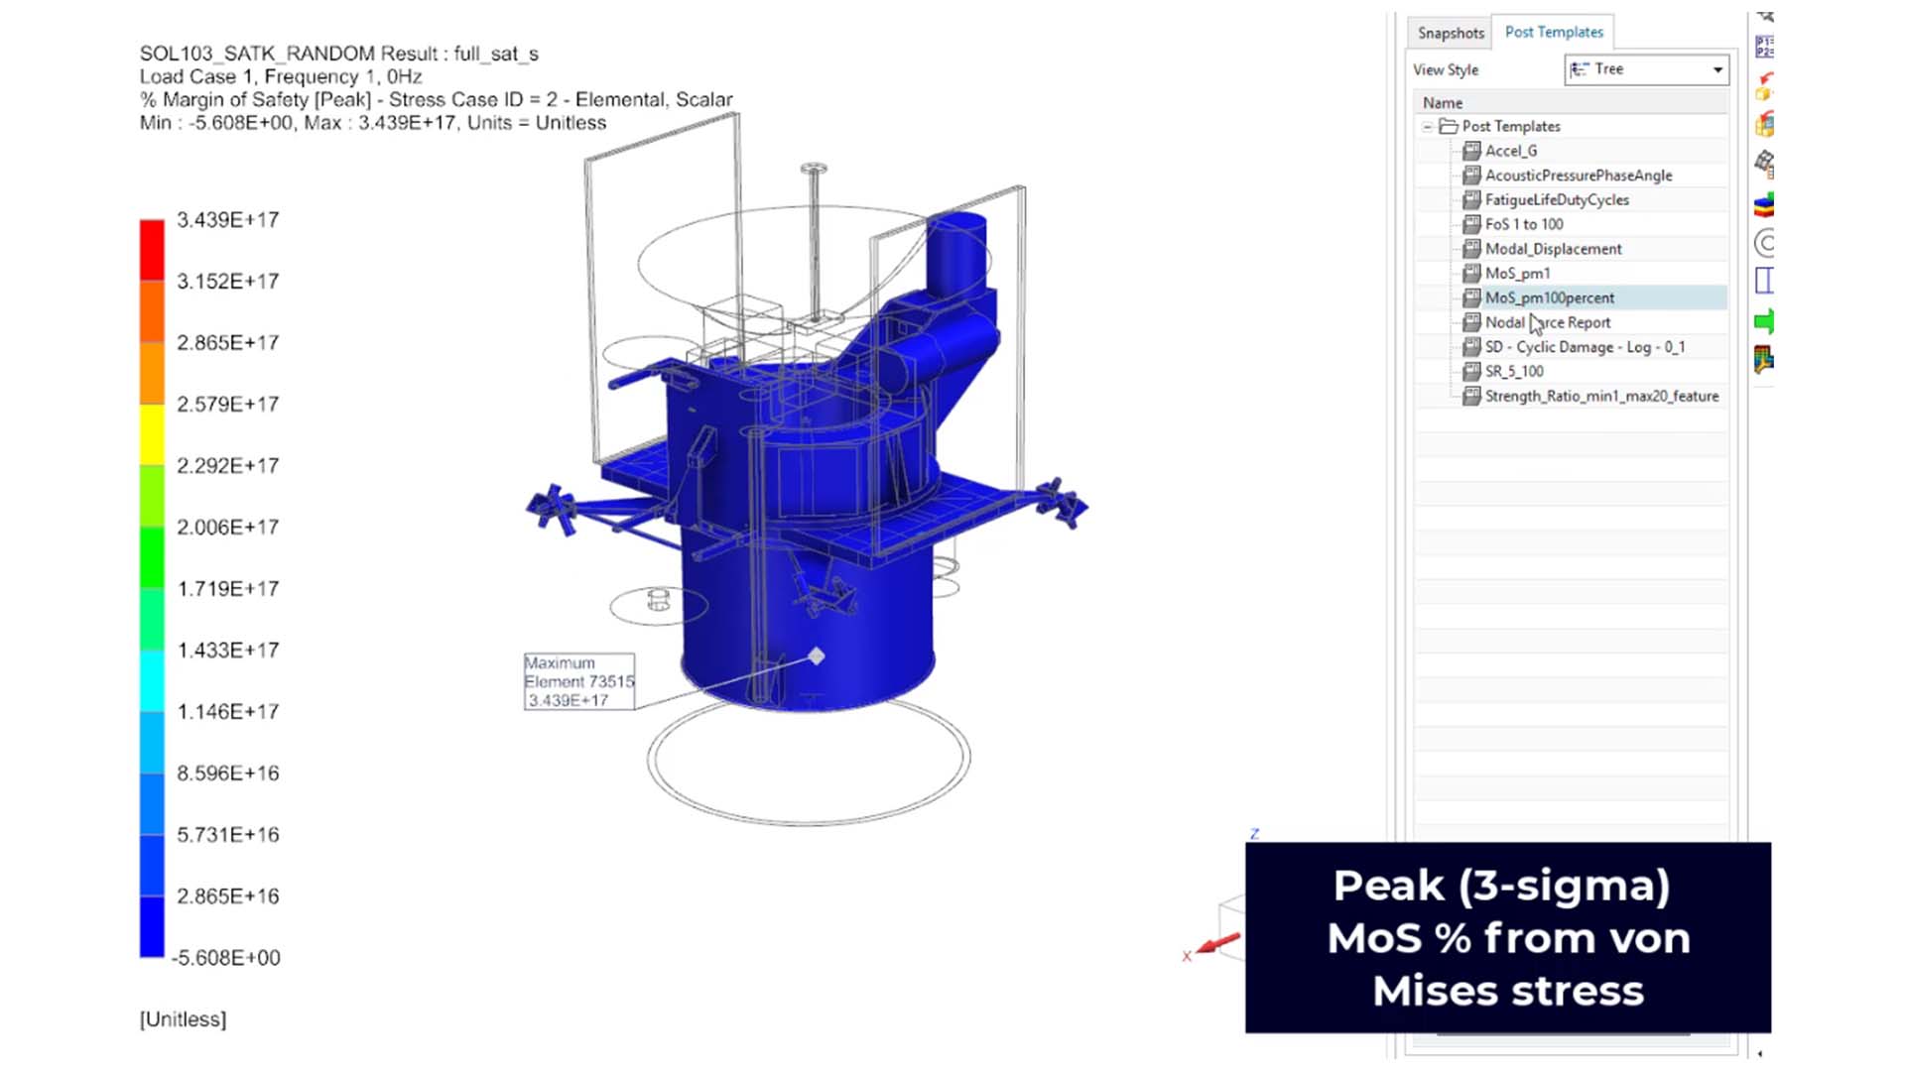Image resolution: width=1905 pixels, height=1071 pixels.
Task: Click the multicolored mesh icon at toolbar bottom
Action: click(1764, 355)
